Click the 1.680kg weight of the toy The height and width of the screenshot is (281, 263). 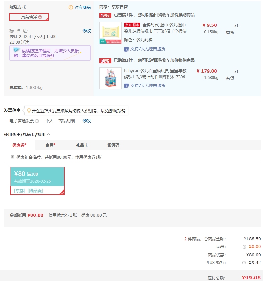coord(211,78)
